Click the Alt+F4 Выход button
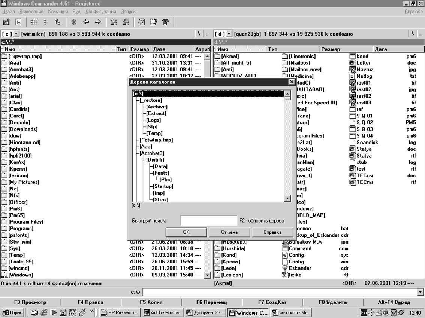 394,302
